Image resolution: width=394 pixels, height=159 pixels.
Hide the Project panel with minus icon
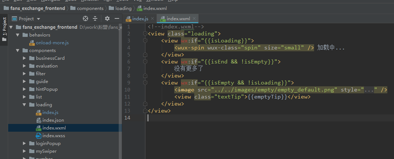pos(117,18)
